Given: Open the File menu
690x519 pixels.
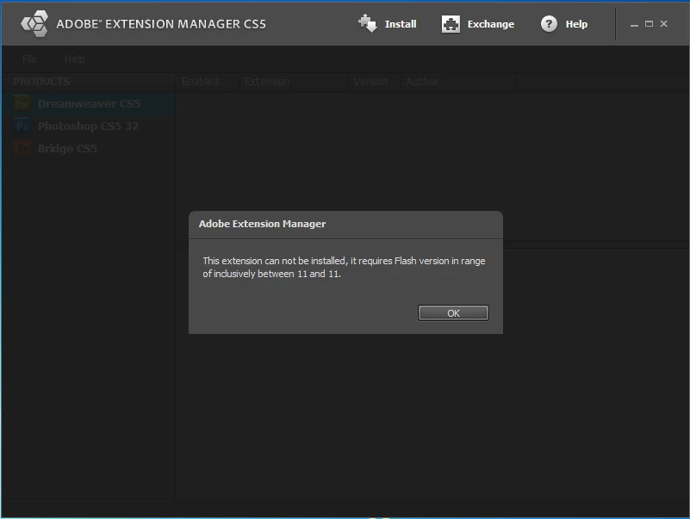Looking at the screenshot, I should [x=29, y=59].
